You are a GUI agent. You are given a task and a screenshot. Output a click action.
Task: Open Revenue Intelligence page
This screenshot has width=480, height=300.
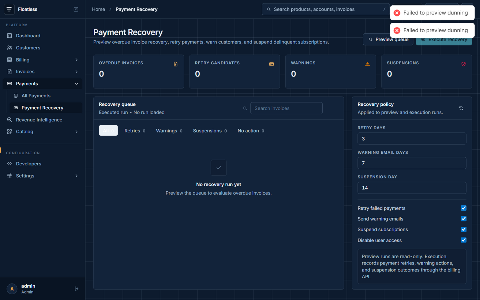click(x=42, y=120)
